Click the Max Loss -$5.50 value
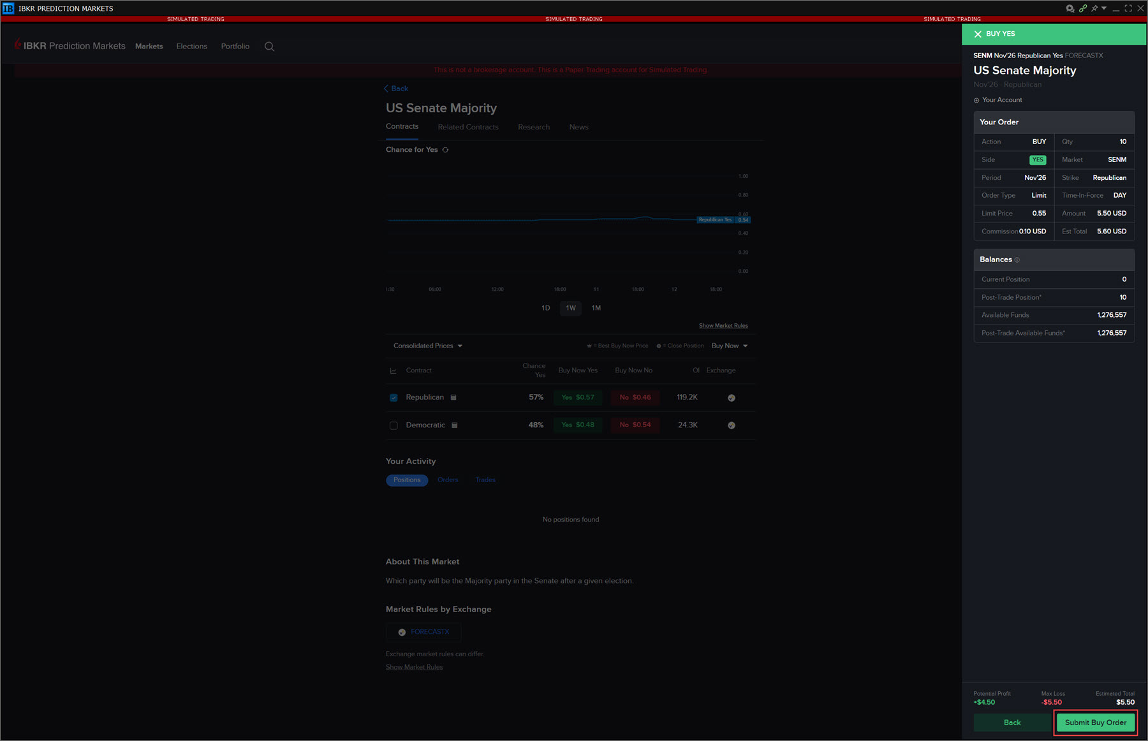Image resolution: width=1148 pixels, height=741 pixels. click(x=1052, y=703)
